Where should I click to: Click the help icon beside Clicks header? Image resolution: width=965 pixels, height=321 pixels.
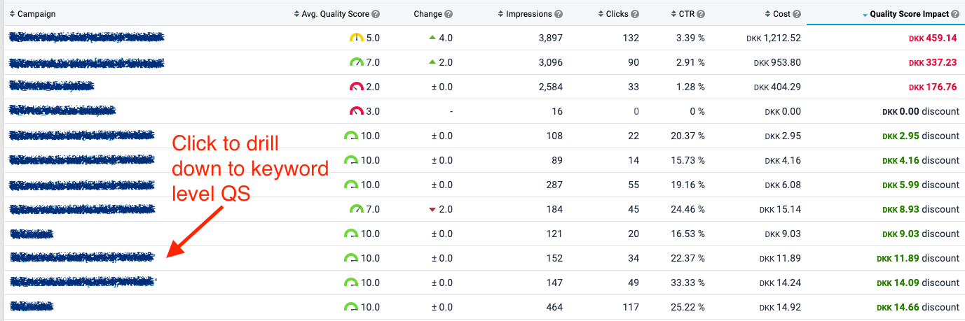coord(634,14)
